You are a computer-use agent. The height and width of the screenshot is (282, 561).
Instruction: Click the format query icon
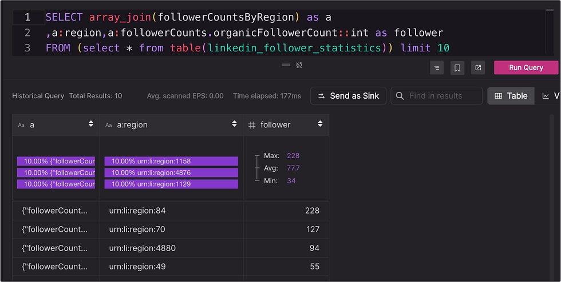(x=436, y=67)
